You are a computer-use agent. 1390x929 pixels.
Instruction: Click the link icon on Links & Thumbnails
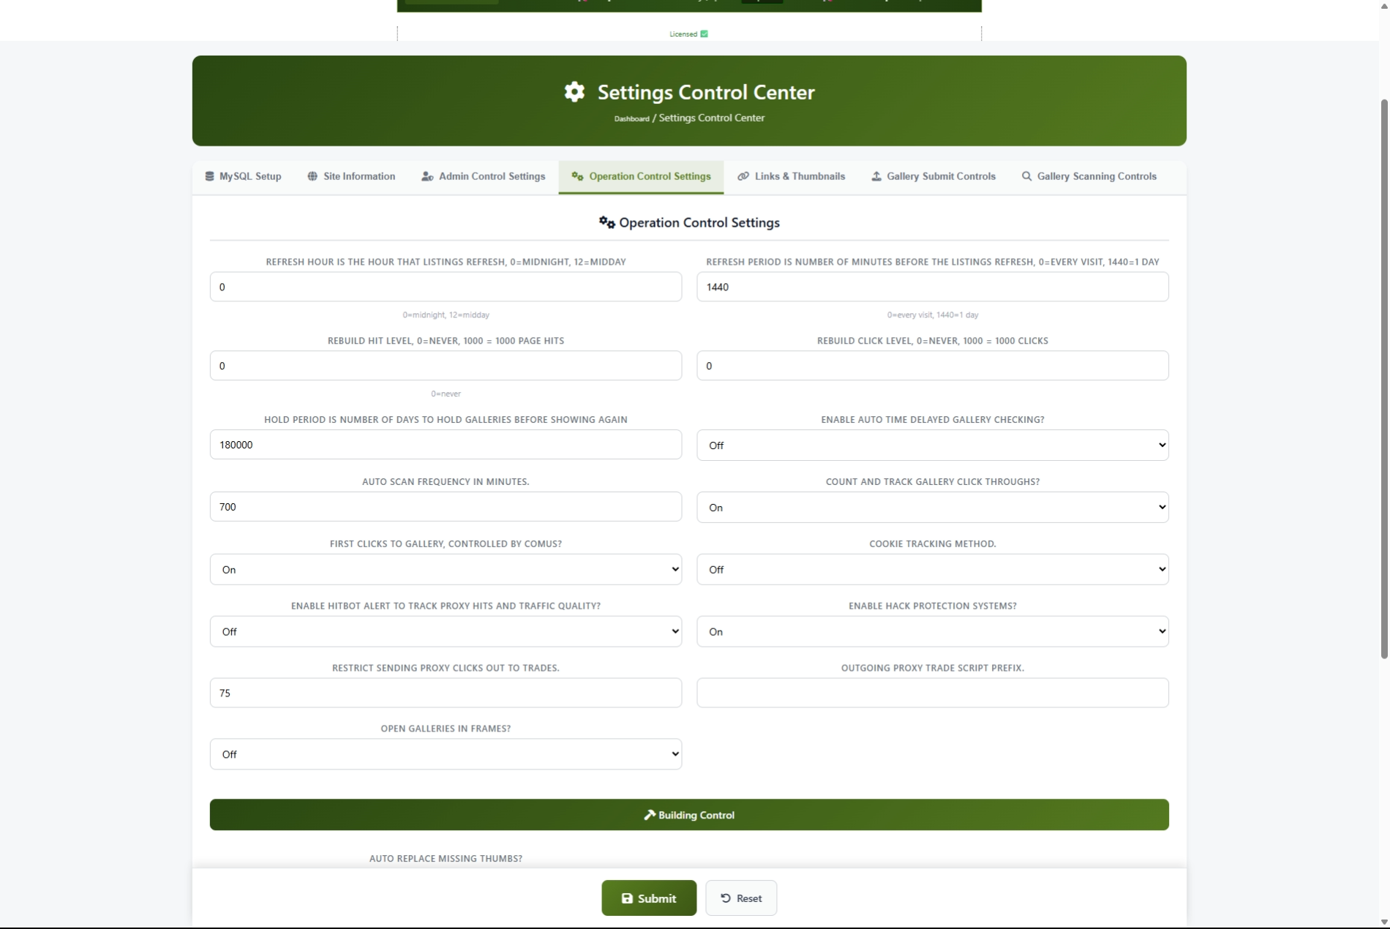743,176
